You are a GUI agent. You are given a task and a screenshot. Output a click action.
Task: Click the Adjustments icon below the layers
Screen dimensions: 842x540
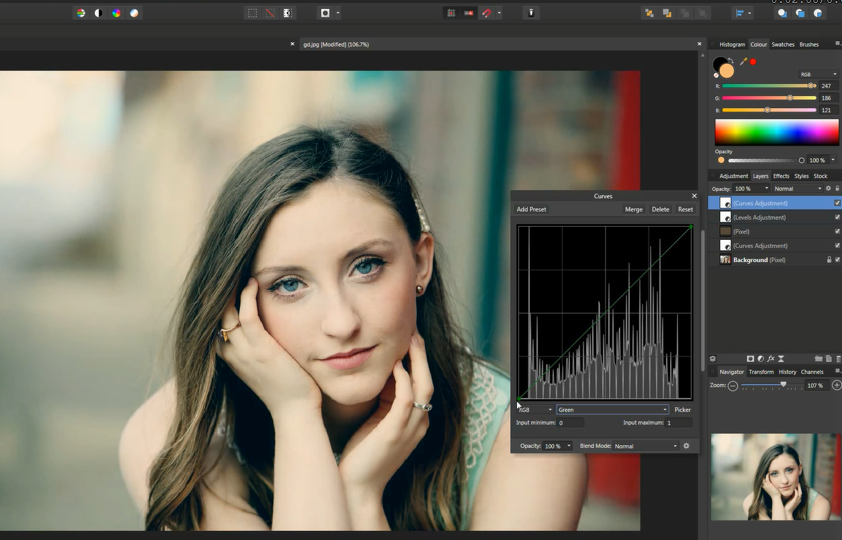760,358
